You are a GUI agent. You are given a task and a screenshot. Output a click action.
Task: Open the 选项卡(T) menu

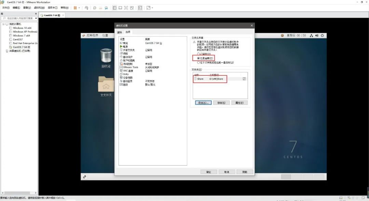tap(53, 8)
